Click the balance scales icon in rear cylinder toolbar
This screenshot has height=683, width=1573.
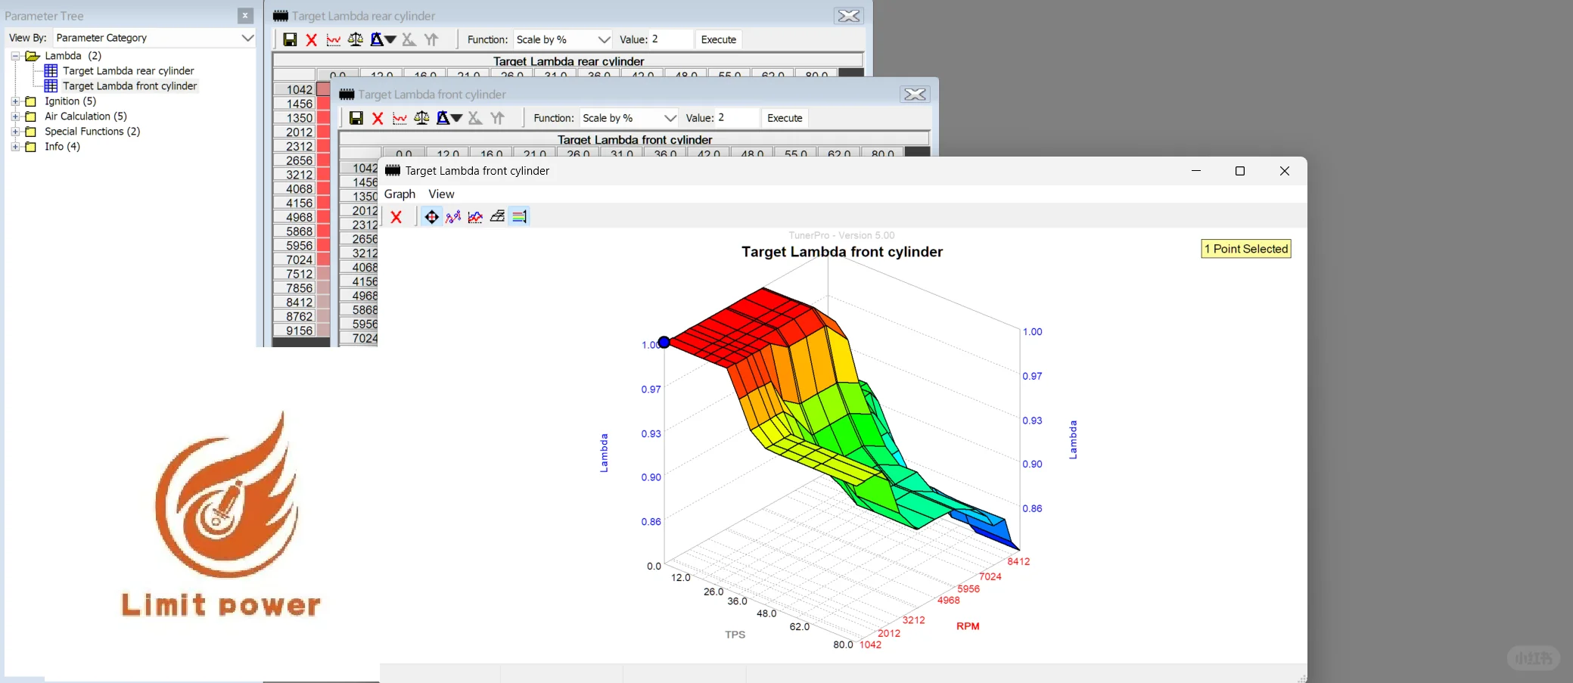355,39
